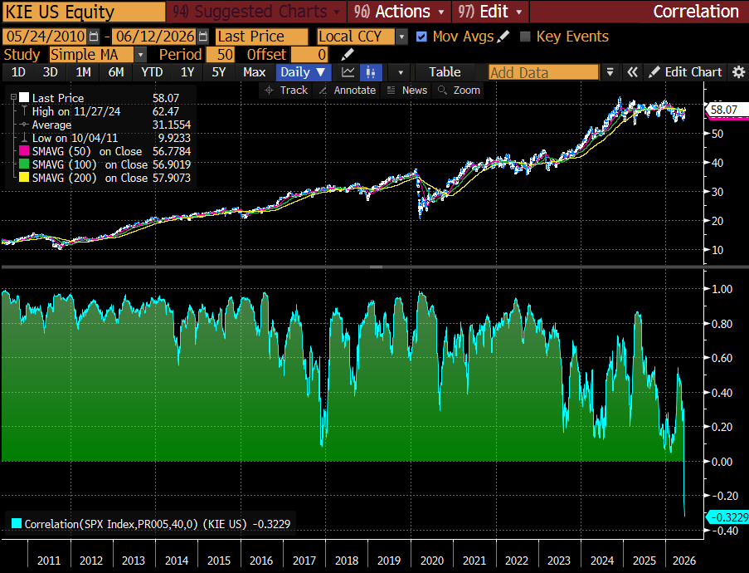Screen dimensions: 749x573
Task: Open the Local CCY dropdown arrow
Action: click(x=401, y=37)
